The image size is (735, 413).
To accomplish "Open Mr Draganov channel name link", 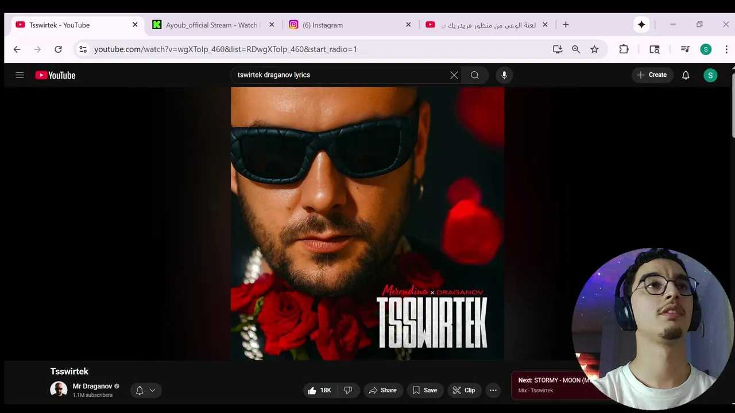I will [x=92, y=386].
